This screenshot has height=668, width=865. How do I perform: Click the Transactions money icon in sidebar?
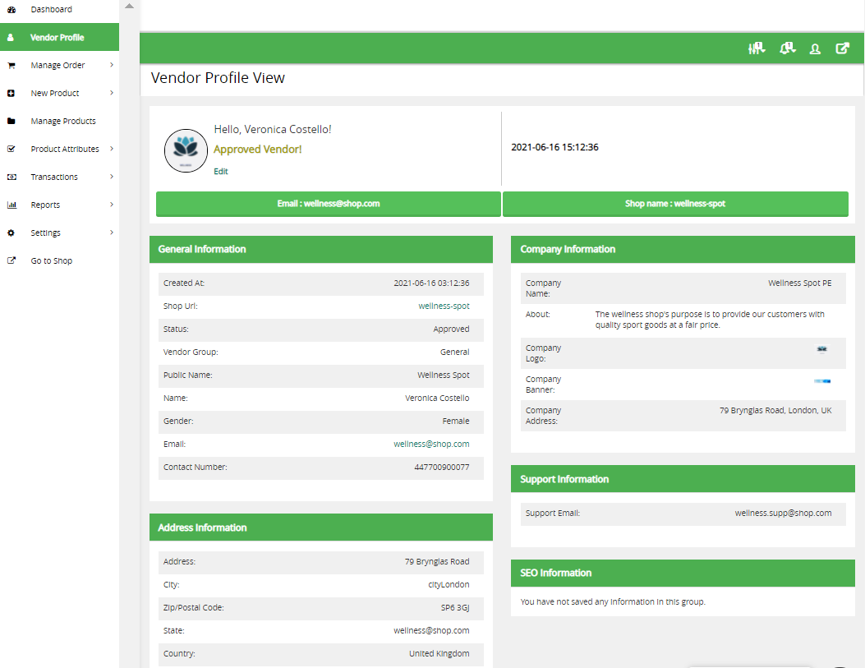pyautogui.click(x=12, y=177)
